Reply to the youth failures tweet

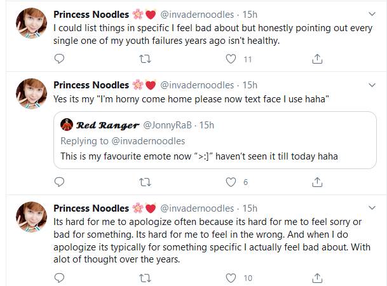click(59, 59)
